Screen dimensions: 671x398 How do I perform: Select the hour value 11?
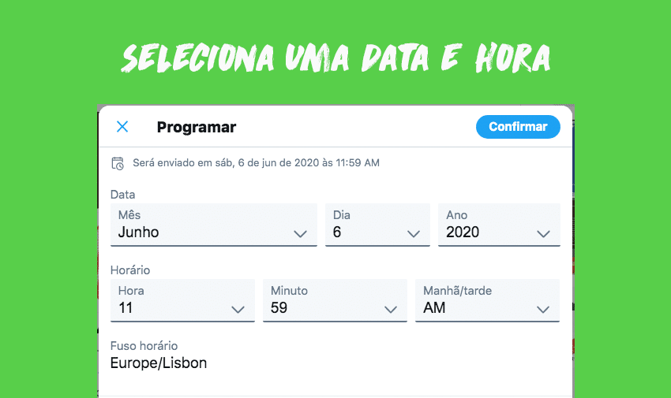tap(158, 307)
